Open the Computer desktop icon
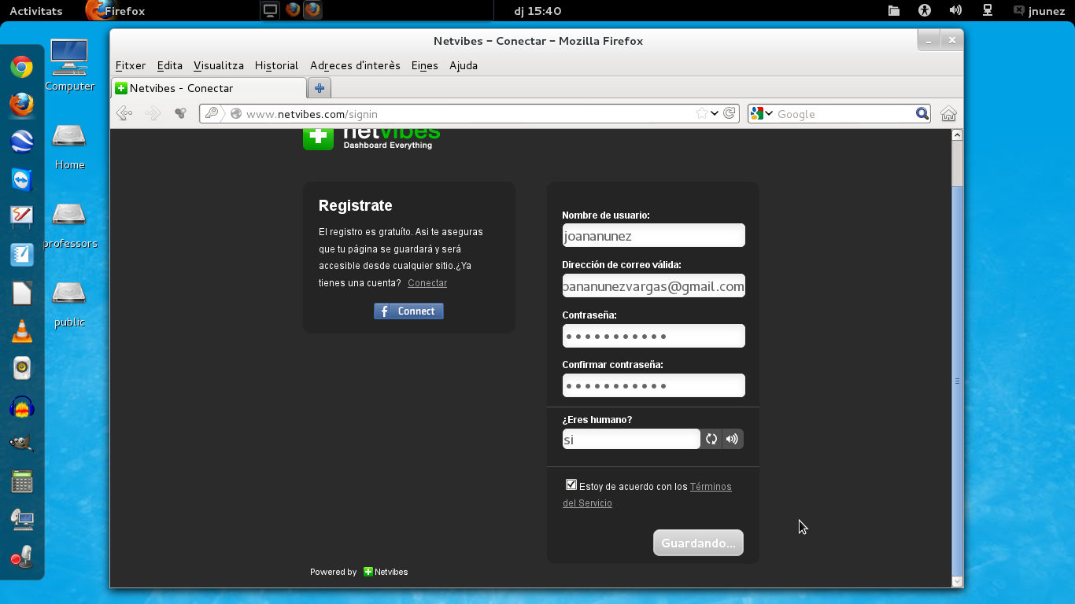The height and width of the screenshot is (604, 1075). point(69,65)
